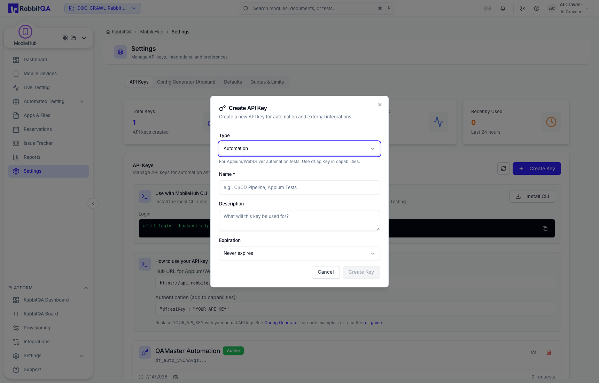Click the How to use terminal icon
Screen dimensions: 599x383
tap(145, 264)
